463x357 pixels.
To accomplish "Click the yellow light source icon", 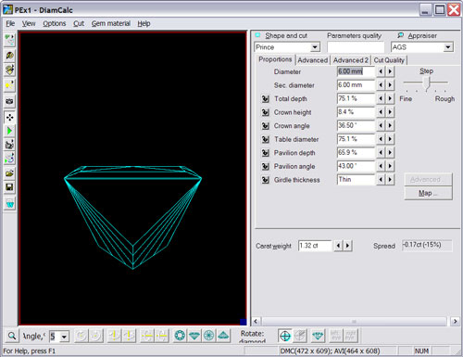I will pos(9,85).
